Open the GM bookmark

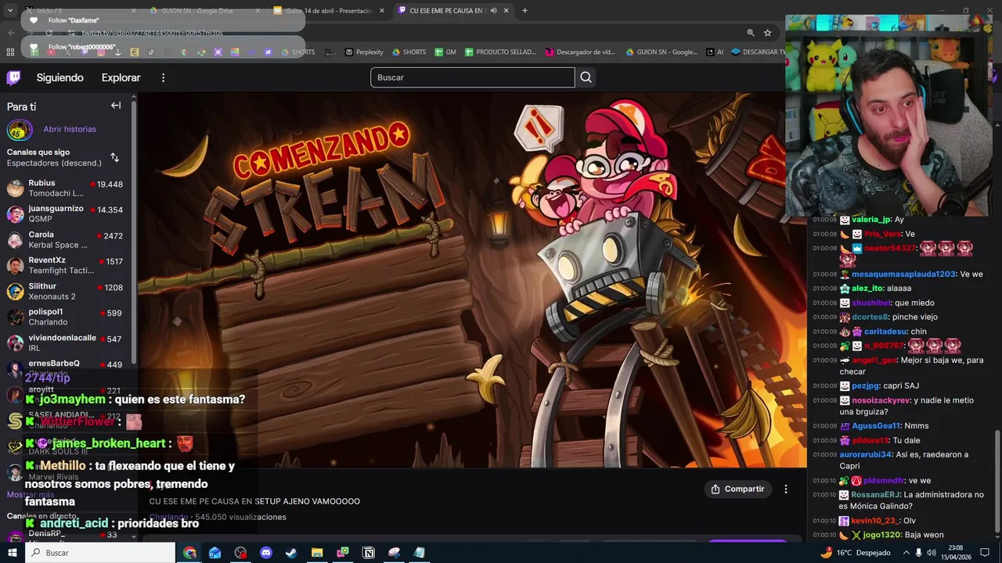[x=445, y=52]
